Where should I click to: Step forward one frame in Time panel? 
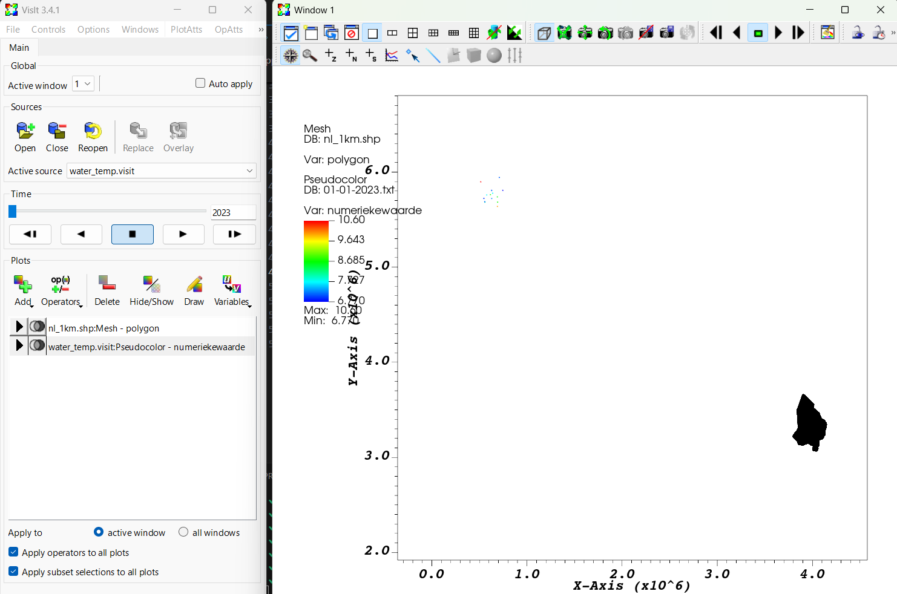click(x=234, y=234)
